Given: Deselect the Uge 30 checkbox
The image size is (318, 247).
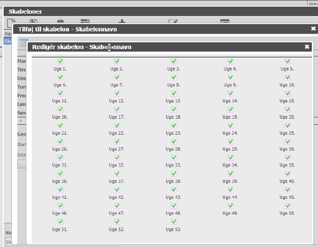Looking at the screenshot, I should (287, 141).
